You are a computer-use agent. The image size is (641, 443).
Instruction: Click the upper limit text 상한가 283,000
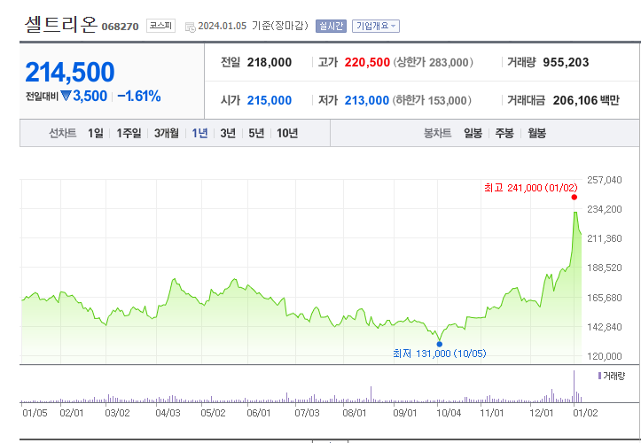433,63
